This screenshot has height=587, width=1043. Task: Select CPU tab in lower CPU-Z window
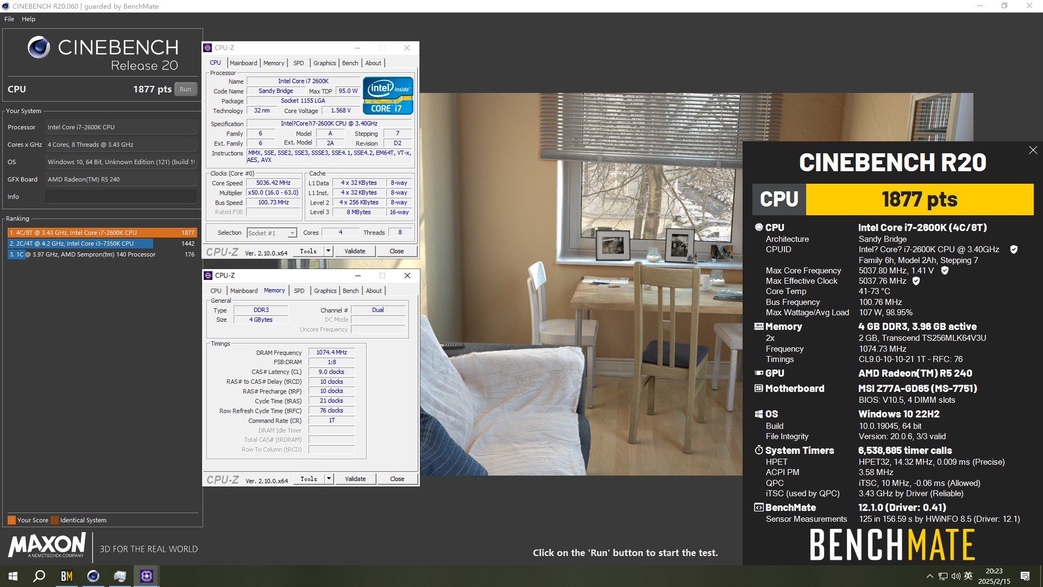(x=216, y=291)
